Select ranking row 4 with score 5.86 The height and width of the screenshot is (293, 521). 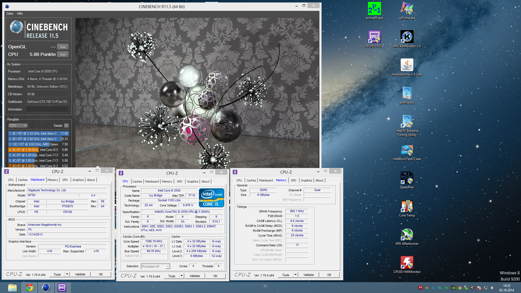point(39,150)
